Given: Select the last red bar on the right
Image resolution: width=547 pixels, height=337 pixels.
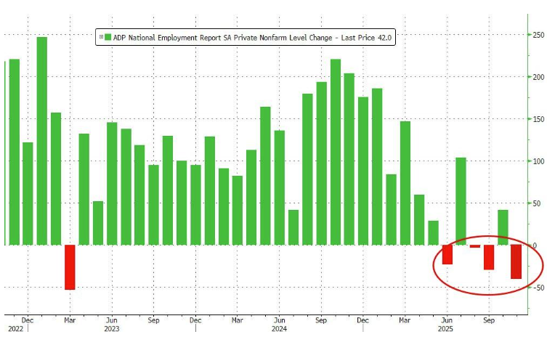Looking at the screenshot, I should [x=516, y=261].
